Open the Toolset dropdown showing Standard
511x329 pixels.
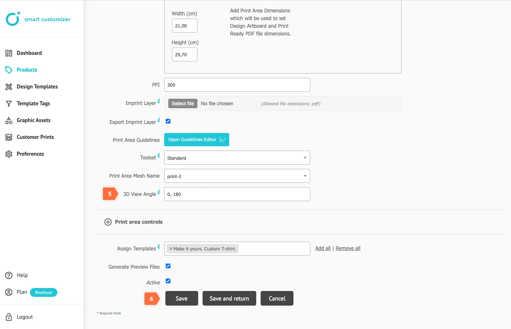pos(237,158)
